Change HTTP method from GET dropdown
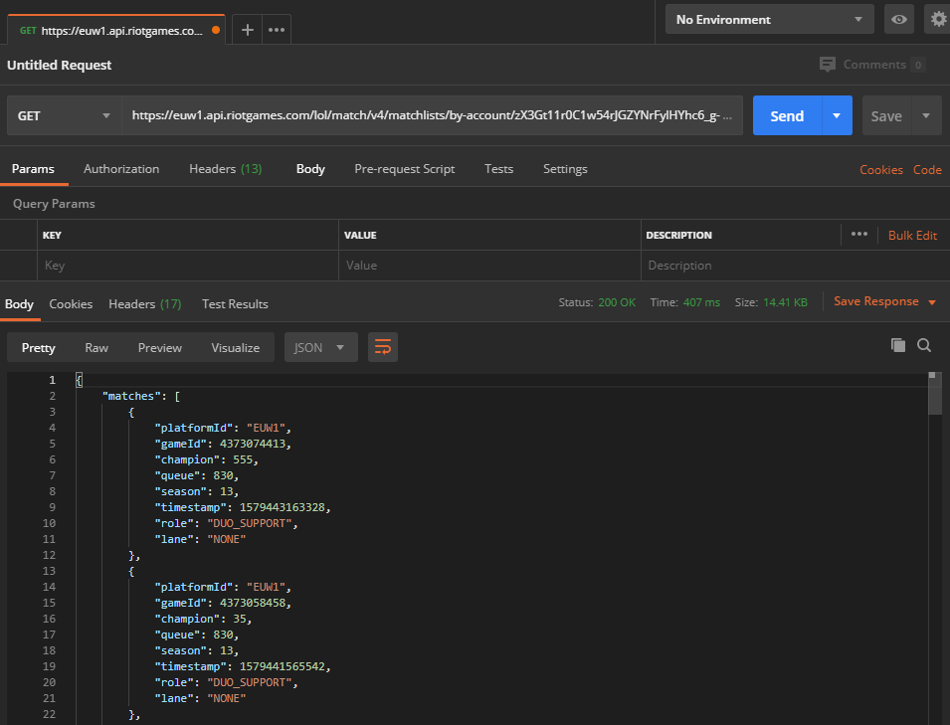Image resolution: width=950 pixels, height=725 pixels. [x=65, y=115]
